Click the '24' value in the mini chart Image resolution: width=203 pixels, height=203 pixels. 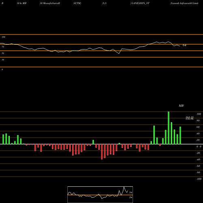point(131,197)
